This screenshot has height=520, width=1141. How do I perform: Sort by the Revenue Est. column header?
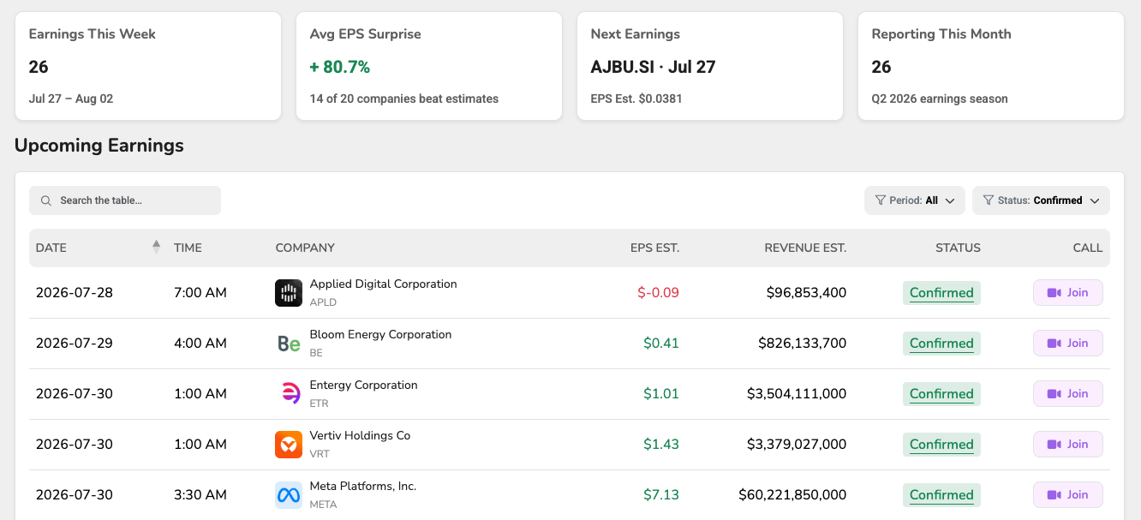click(x=805, y=248)
